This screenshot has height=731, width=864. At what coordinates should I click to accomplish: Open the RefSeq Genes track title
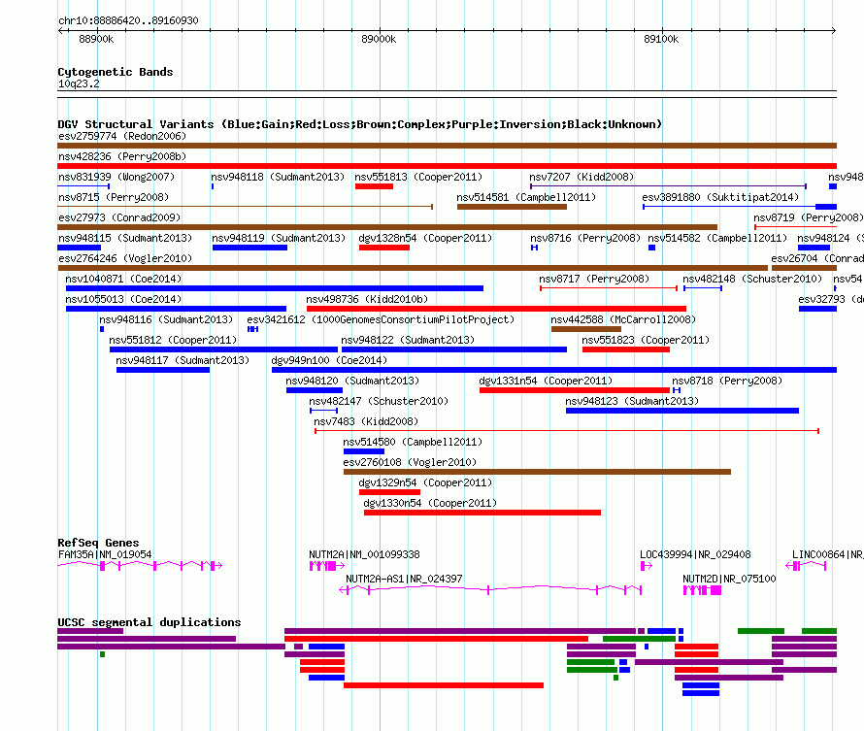pos(98,543)
